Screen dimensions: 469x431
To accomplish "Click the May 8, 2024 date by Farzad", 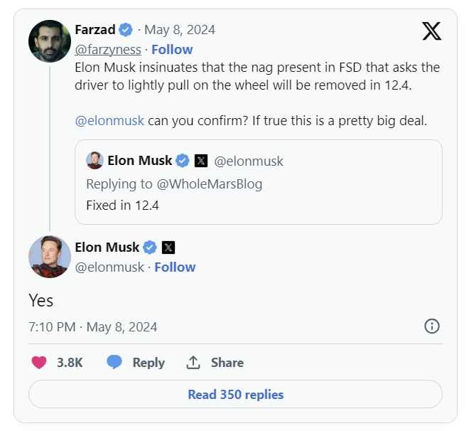I will 180,30.
